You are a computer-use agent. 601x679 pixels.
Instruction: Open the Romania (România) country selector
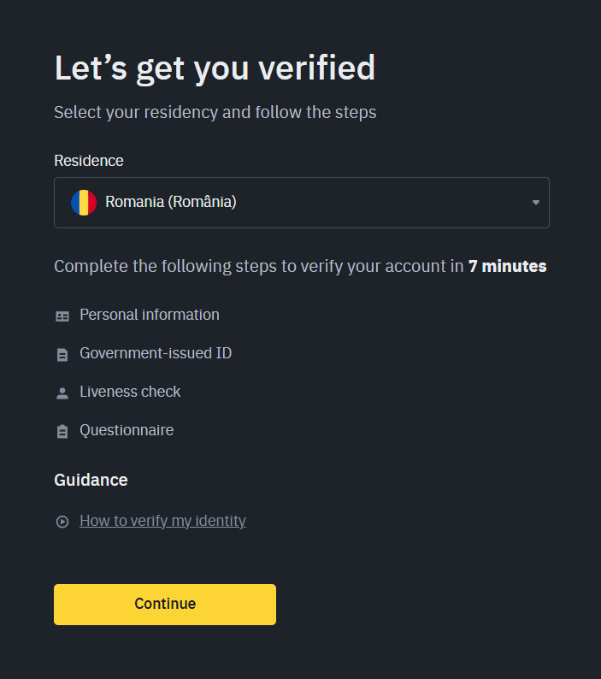click(x=301, y=203)
